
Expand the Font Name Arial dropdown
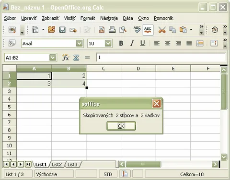coord(80,43)
